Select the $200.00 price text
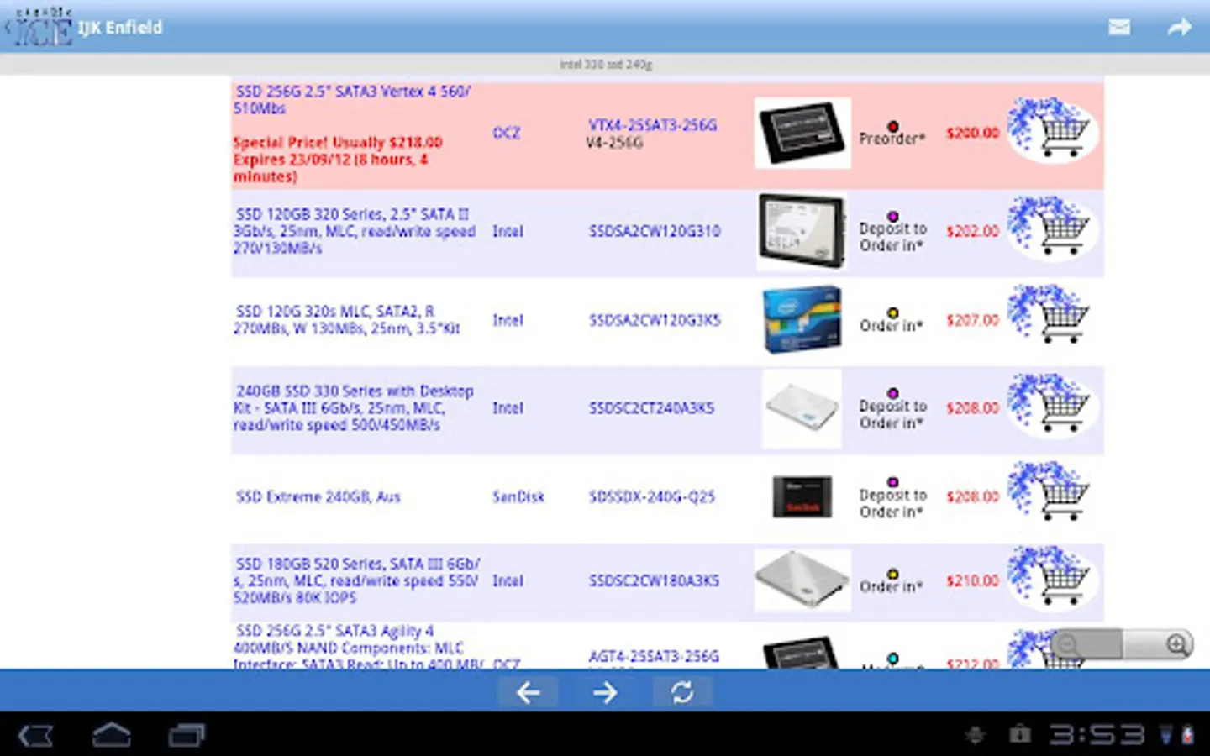The image size is (1210, 756). (x=972, y=133)
